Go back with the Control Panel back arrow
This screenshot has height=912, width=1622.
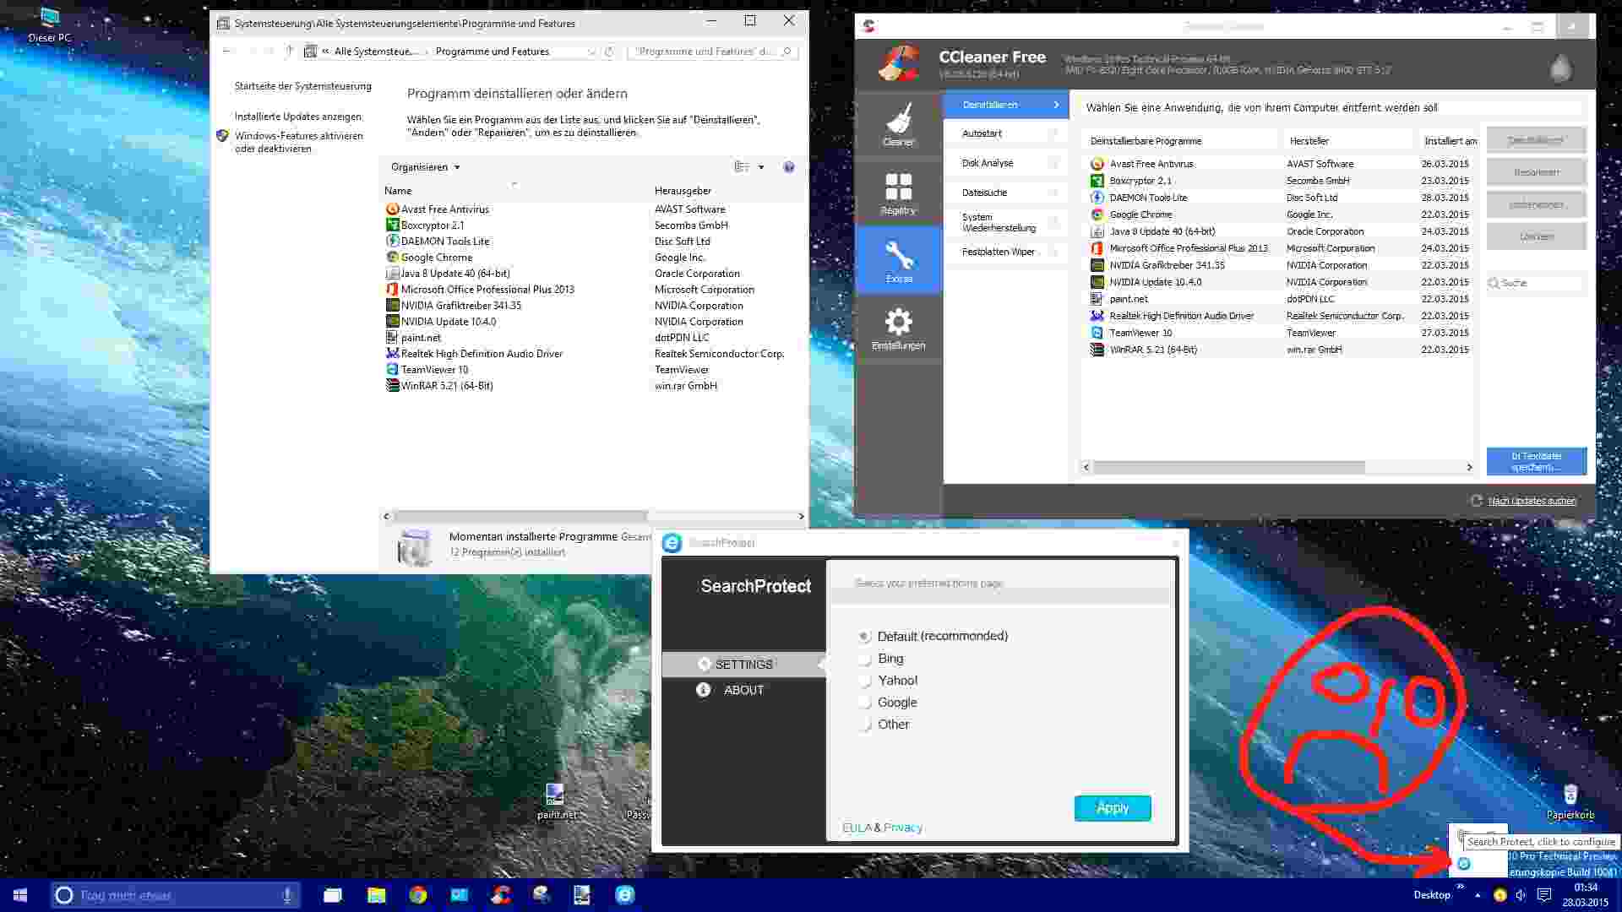(x=226, y=52)
